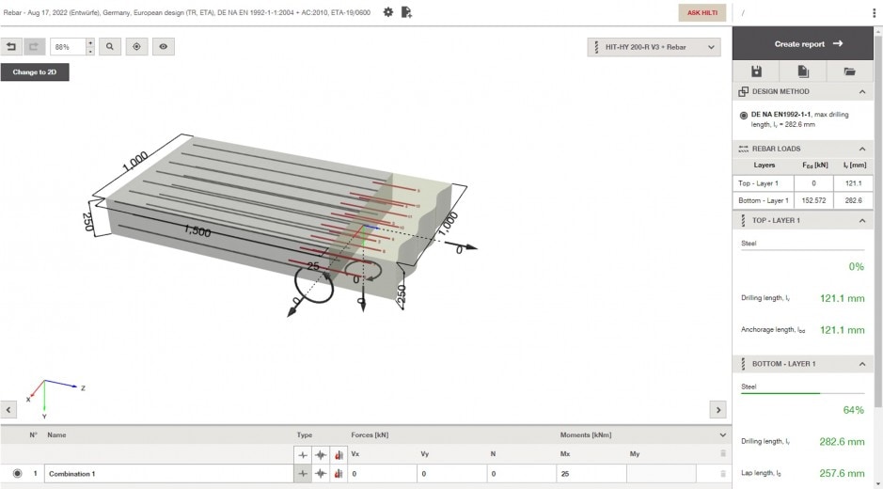This screenshot has width=883, height=489.
Task: Click the center view target icon
Action: (136, 47)
